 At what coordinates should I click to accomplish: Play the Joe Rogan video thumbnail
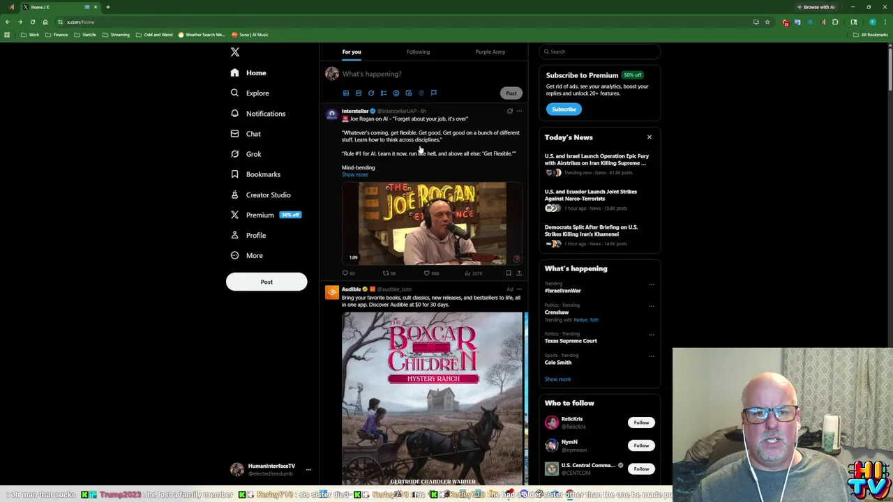point(432,224)
